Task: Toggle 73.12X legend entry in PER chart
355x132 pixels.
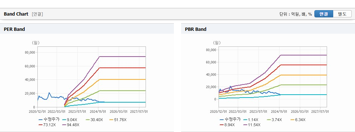Action: tap(47, 124)
